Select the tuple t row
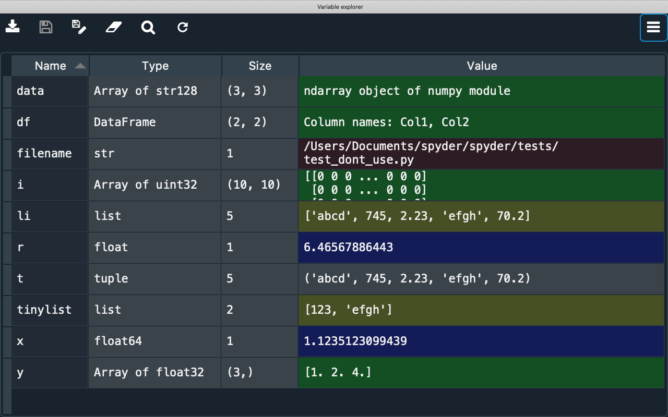The width and height of the screenshot is (668, 417). (x=50, y=279)
